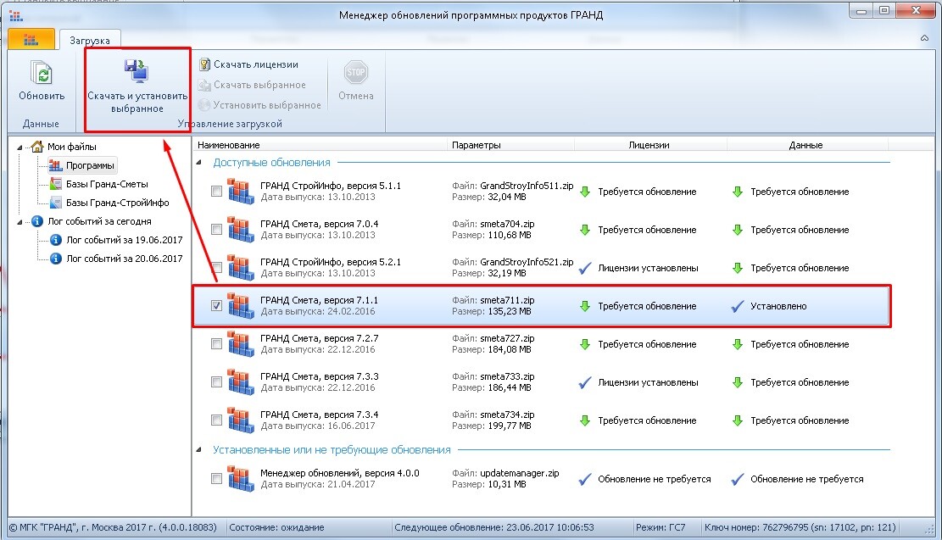Open Лог событий за сегодня

99,221
